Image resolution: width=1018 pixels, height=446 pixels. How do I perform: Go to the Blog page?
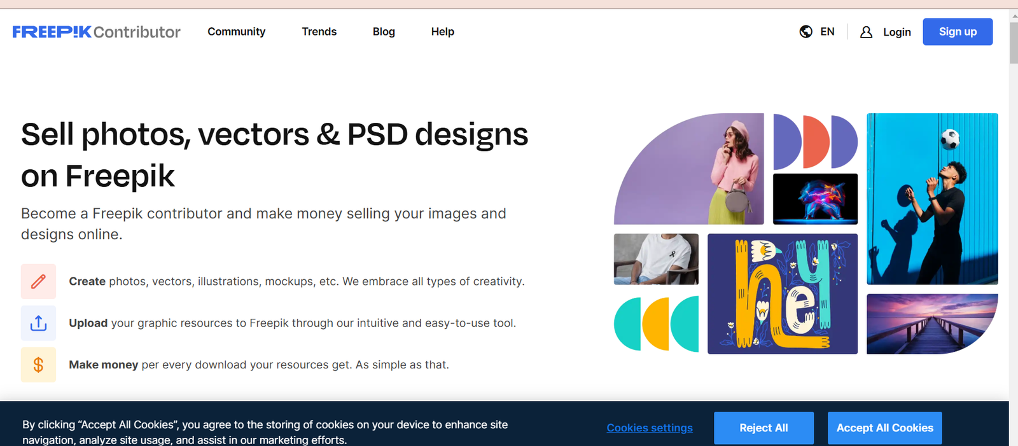[x=384, y=32]
